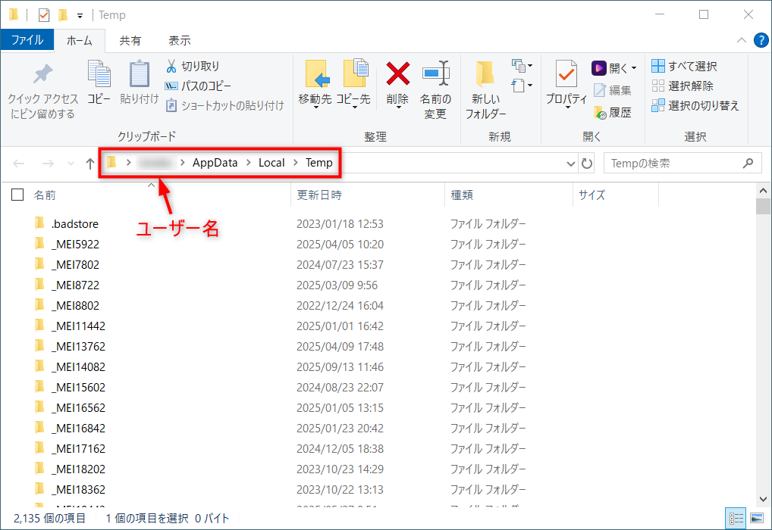
Task: Toggle the select-all checkbox in the header
Action: pos(17,195)
